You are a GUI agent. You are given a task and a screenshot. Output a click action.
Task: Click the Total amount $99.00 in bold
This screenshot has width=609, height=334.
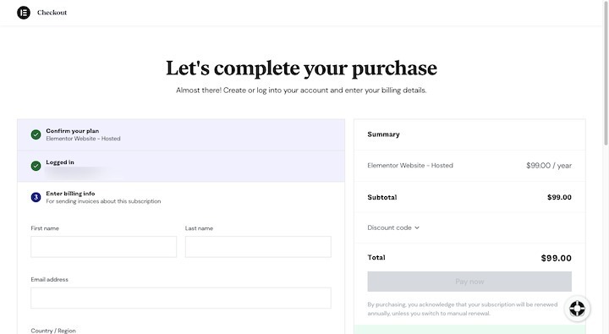557,258
